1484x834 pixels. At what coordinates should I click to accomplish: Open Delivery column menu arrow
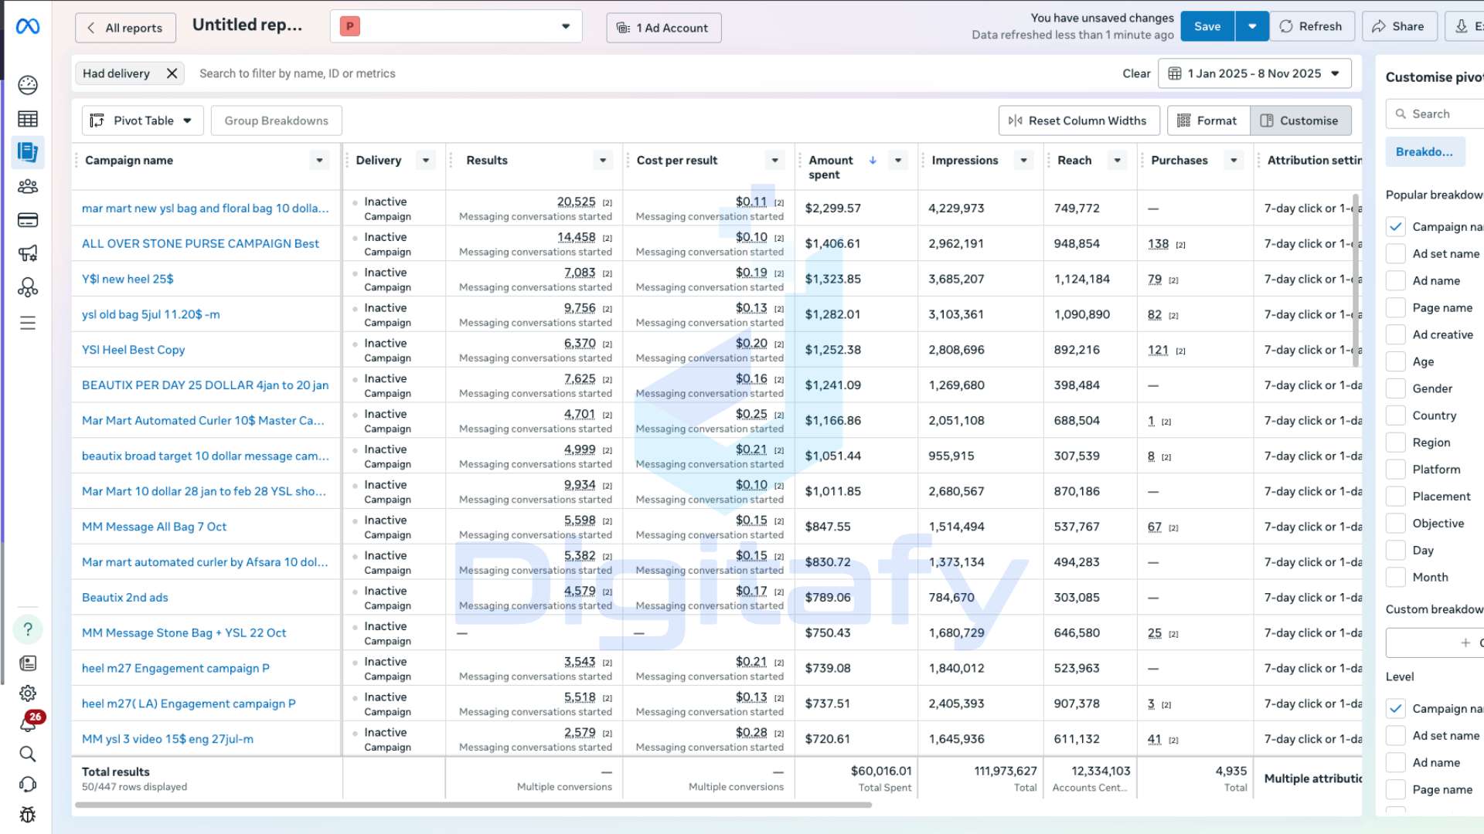[426, 160]
